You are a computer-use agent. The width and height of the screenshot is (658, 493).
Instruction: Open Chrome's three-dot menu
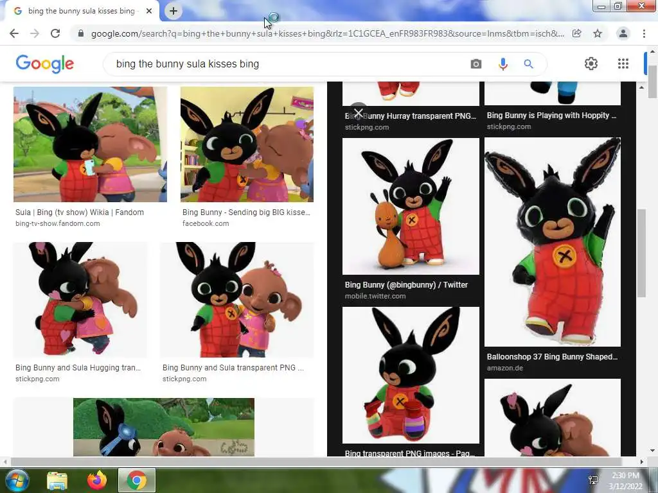tap(644, 33)
